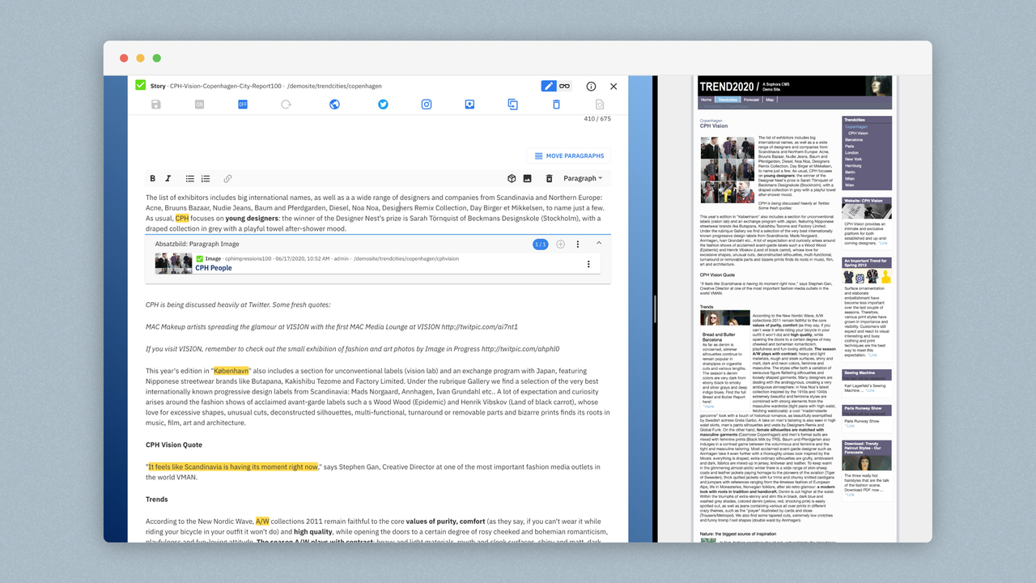Image resolution: width=1036 pixels, height=583 pixels.
Task: Click New York in Trendcities sidebar
Action: point(854,159)
